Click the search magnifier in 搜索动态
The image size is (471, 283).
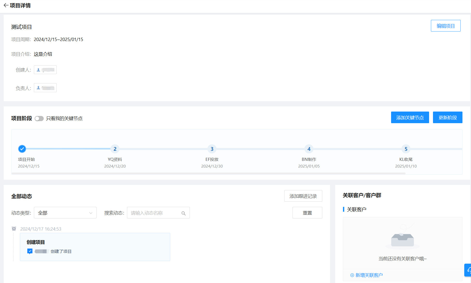tap(183, 213)
